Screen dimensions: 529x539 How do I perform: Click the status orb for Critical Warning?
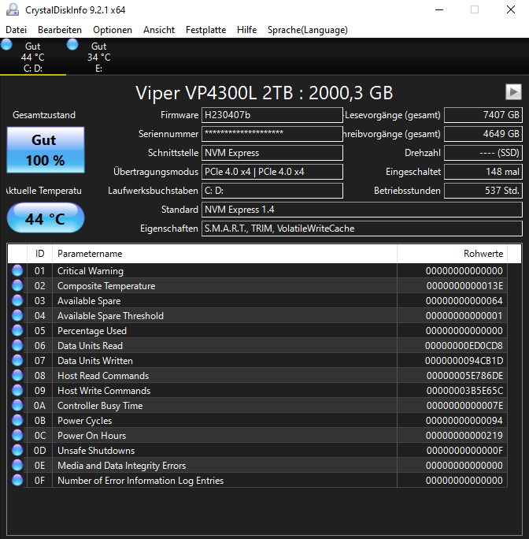(x=17, y=270)
